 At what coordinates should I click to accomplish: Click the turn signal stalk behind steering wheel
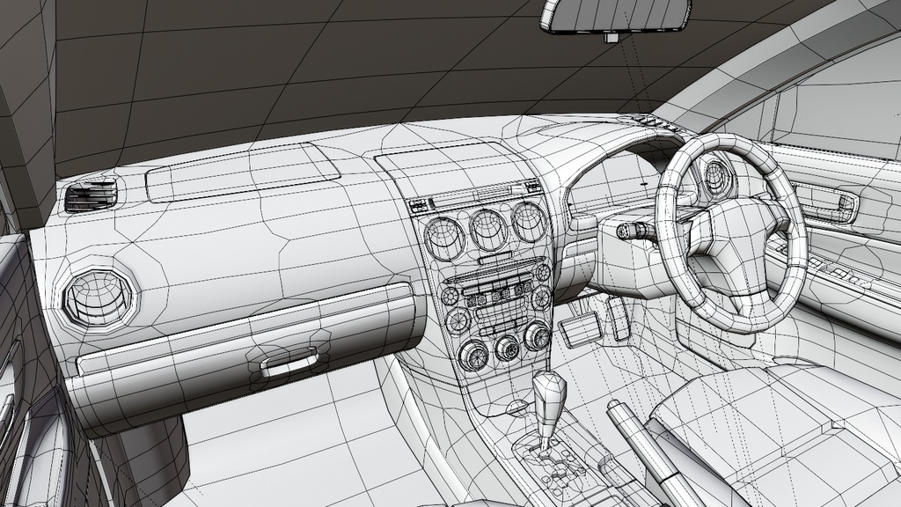pos(637,231)
